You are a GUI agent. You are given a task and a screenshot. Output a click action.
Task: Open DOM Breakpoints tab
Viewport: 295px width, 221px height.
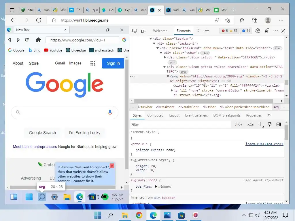click(x=227, y=115)
